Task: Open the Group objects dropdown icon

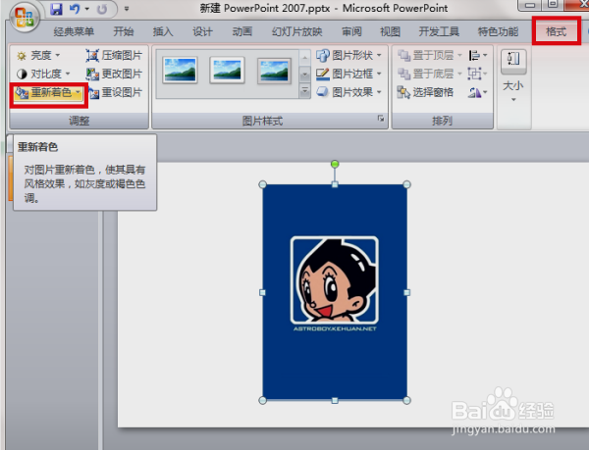Action: click(x=477, y=74)
